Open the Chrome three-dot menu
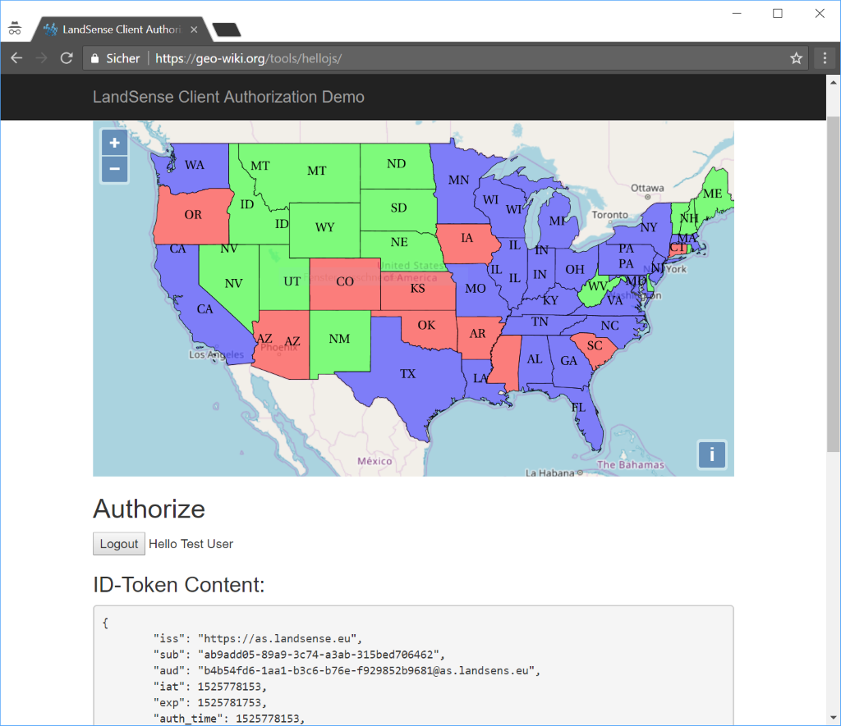The height and width of the screenshot is (726, 841). pyautogui.click(x=825, y=57)
